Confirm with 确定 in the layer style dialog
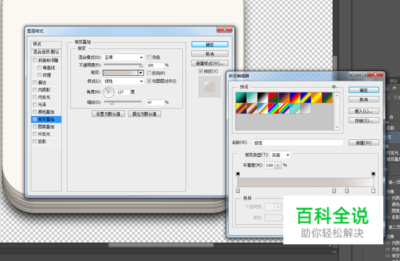400x261 pixels. [x=210, y=45]
